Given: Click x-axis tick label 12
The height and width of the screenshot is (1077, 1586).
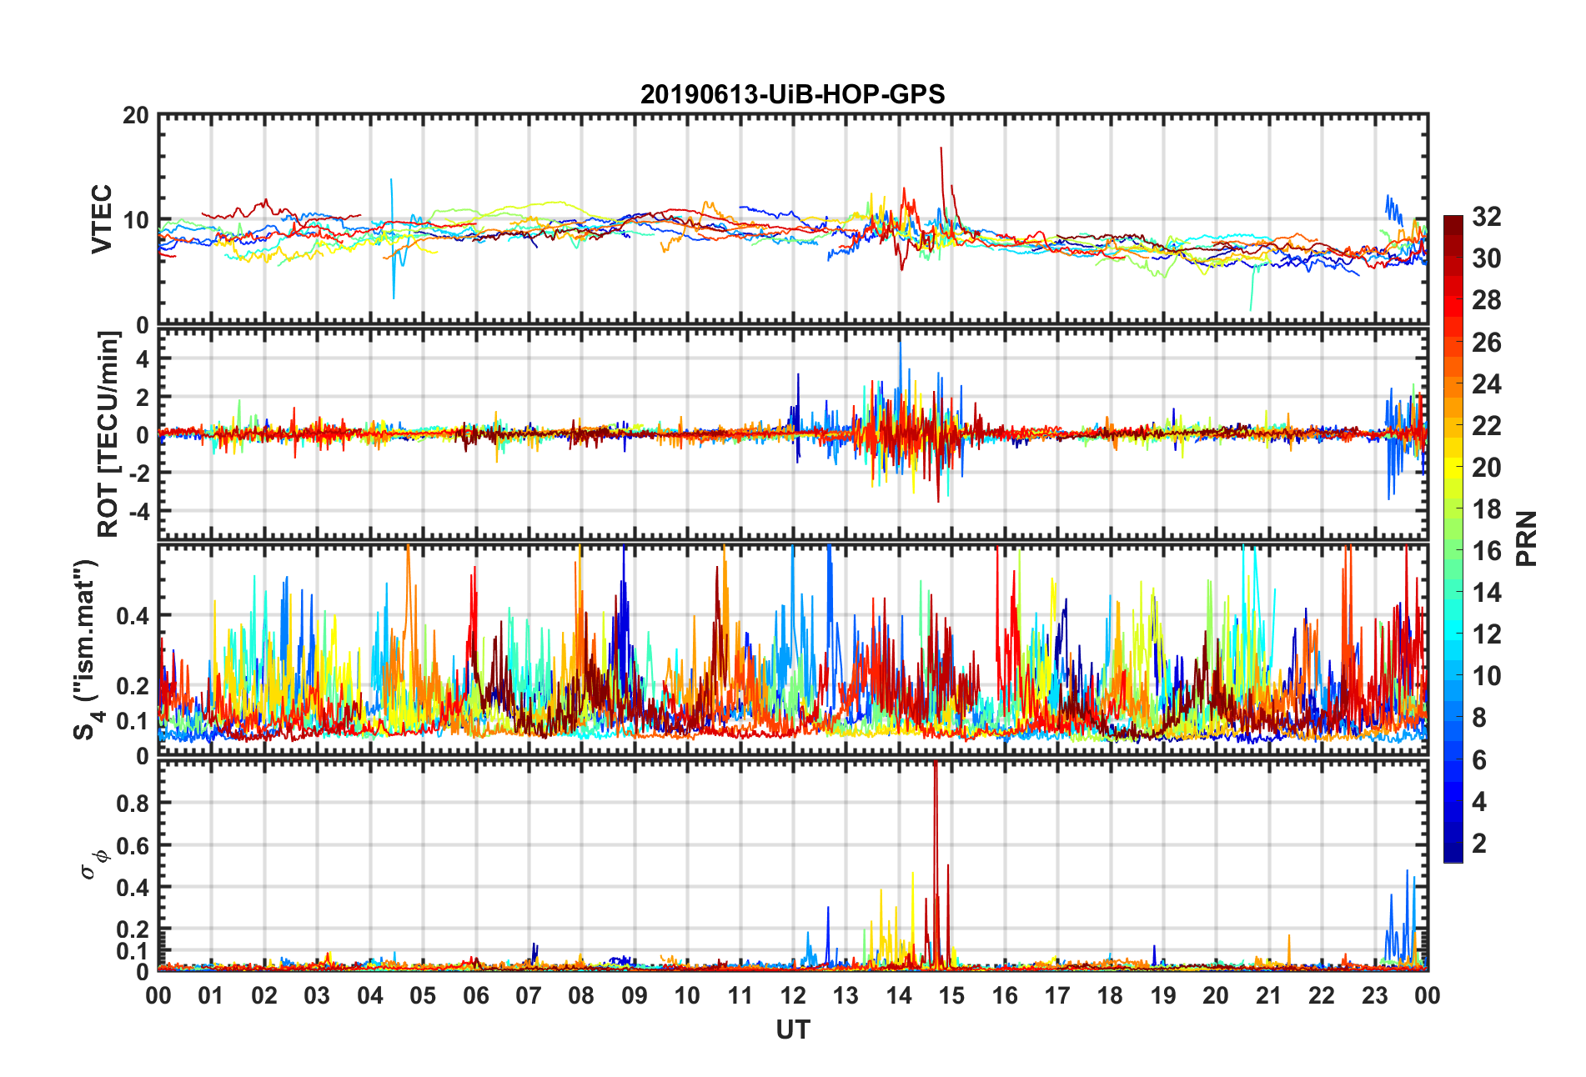Looking at the screenshot, I should (x=792, y=995).
